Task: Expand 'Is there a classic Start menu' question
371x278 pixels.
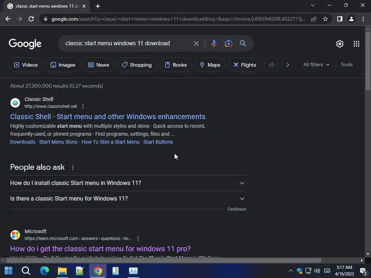Action: [128, 199]
